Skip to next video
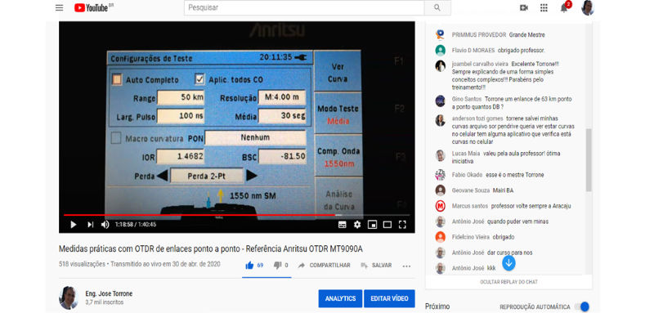 point(90,225)
